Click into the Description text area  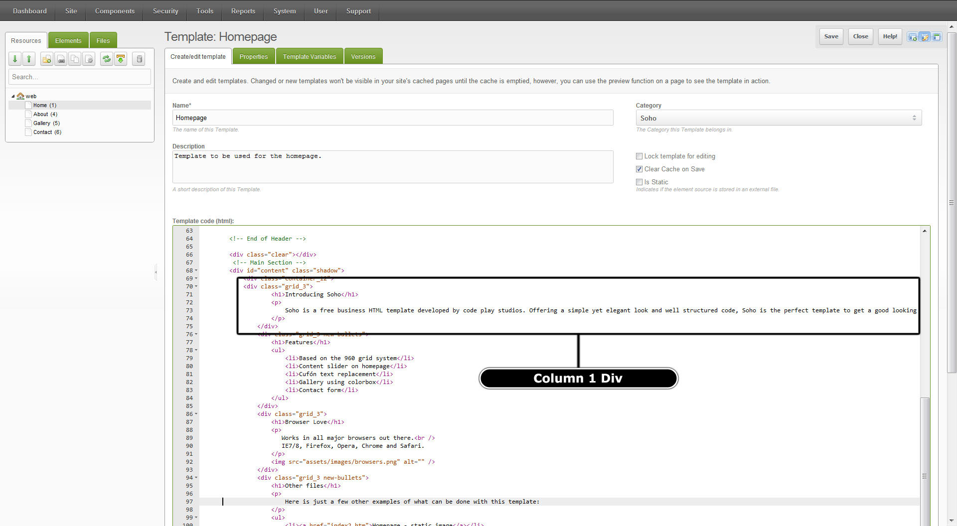click(393, 167)
